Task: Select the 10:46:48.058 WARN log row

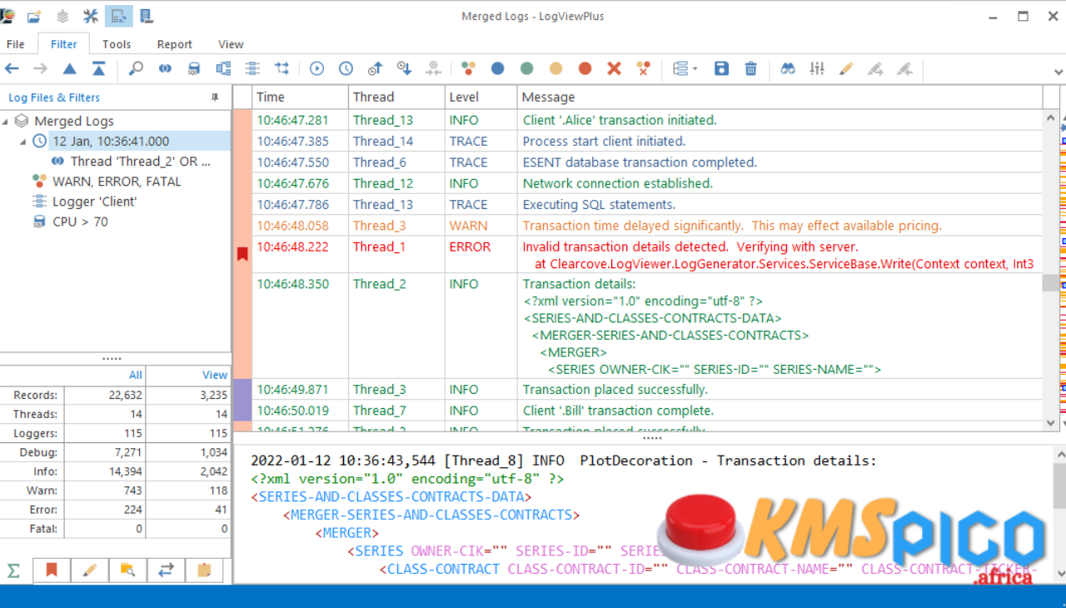Action: pyautogui.click(x=647, y=226)
